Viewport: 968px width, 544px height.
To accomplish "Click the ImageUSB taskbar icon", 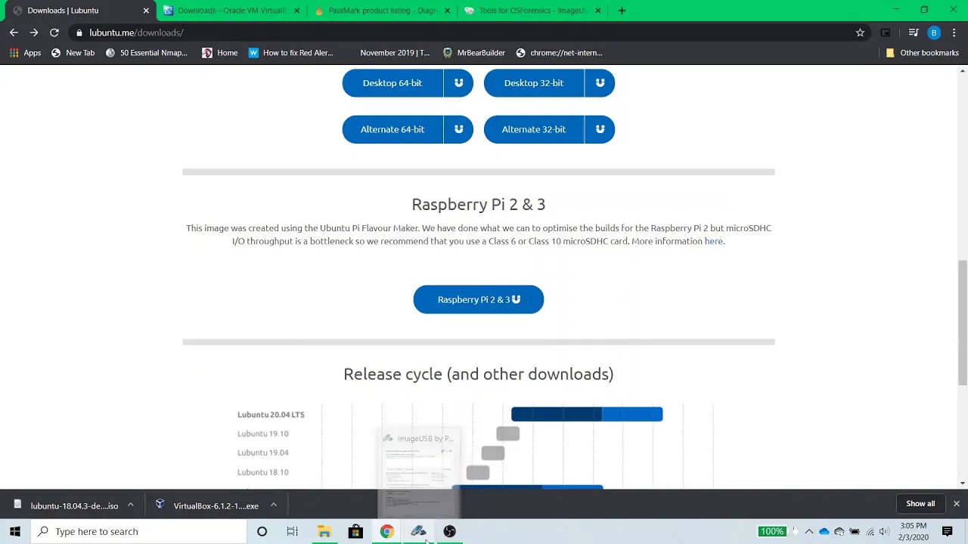I will (418, 531).
